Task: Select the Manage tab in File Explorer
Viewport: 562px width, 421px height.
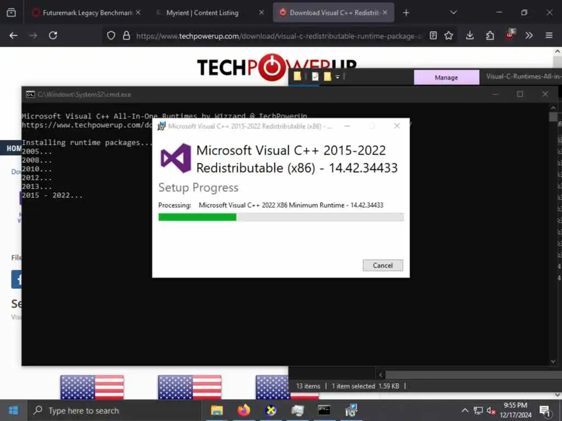Action: 446,77
